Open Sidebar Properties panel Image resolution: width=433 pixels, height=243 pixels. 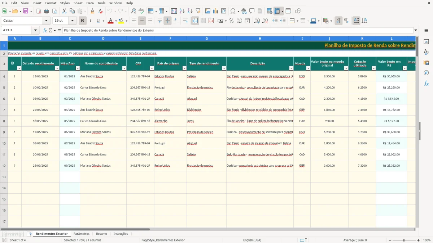point(426,41)
